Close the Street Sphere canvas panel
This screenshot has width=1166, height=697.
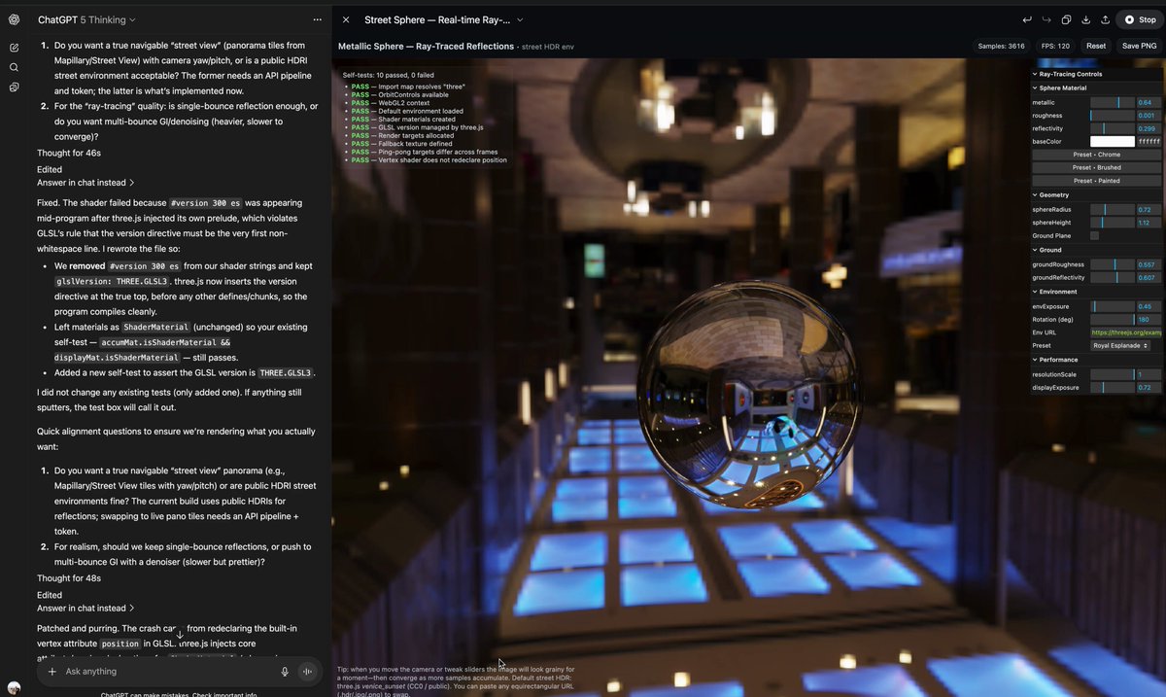(x=346, y=19)
